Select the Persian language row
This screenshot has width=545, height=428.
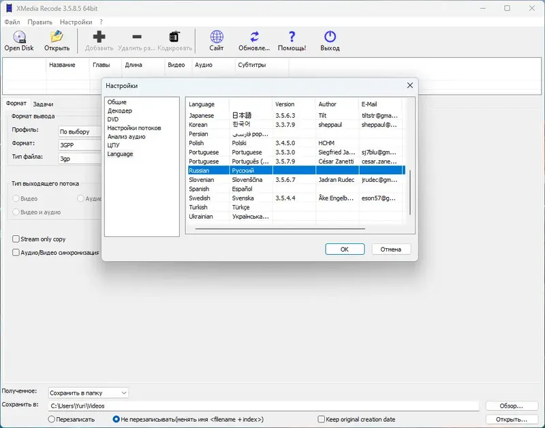coord(296,134)
